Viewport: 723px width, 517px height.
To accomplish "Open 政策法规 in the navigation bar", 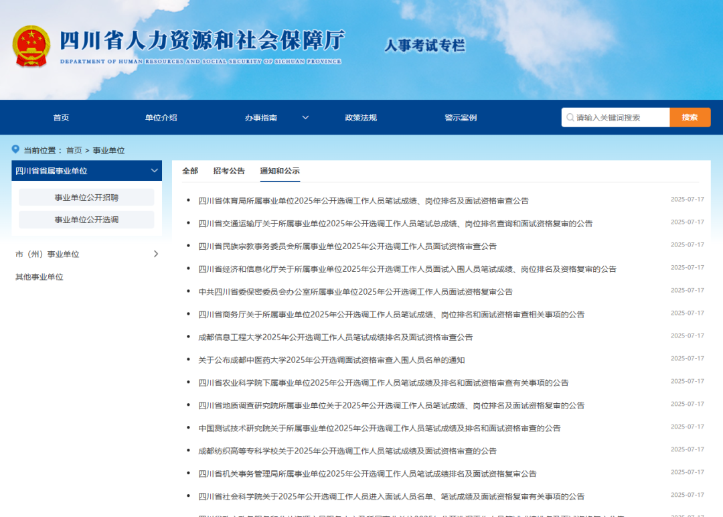I will pyautogui.click(x=361, y=118).
